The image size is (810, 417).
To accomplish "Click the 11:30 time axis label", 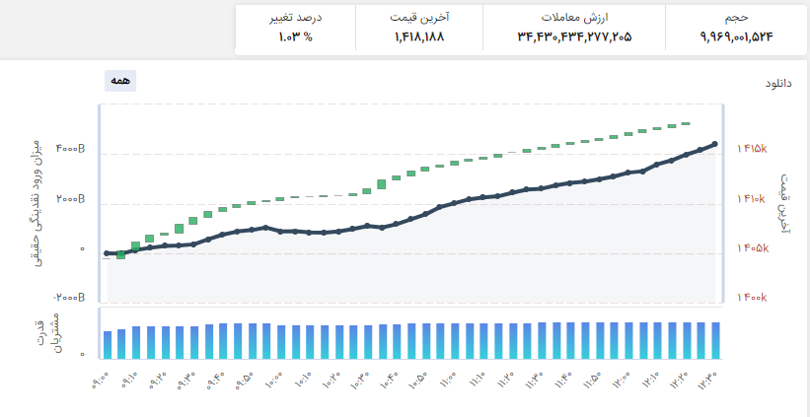I will 534,381.
